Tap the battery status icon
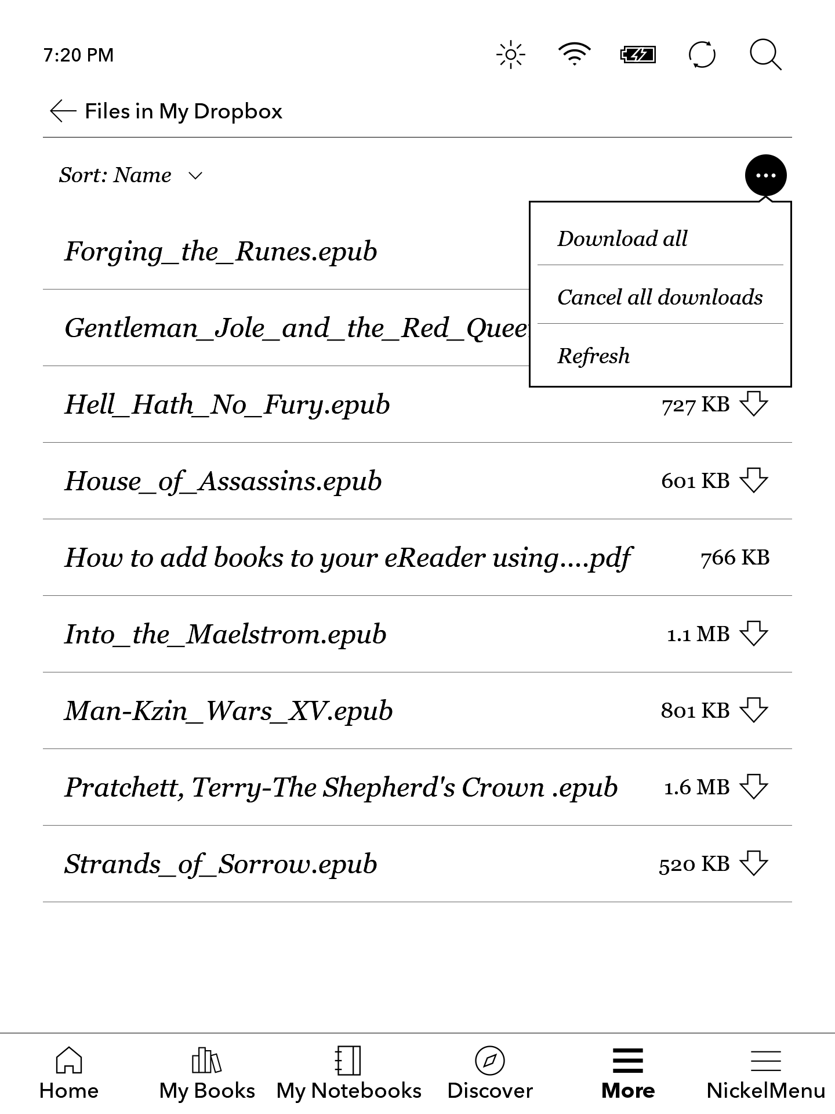835x1114 pixels. (638, 55)
